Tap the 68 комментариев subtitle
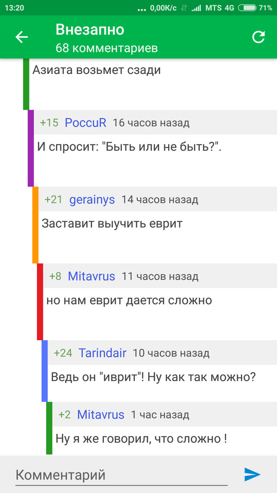 pos(107,48)
